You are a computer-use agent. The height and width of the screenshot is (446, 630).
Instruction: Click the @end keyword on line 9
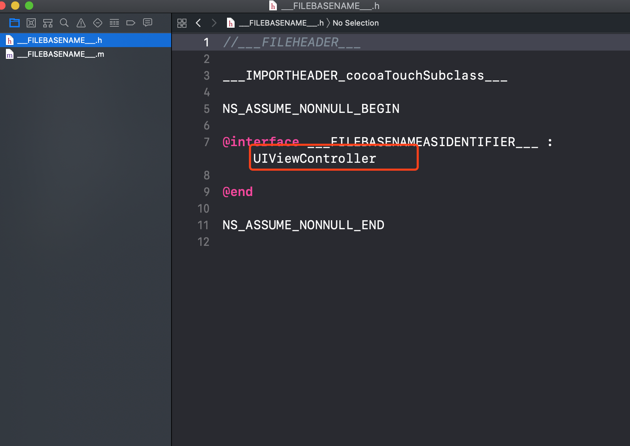click(x=238, y=192)
